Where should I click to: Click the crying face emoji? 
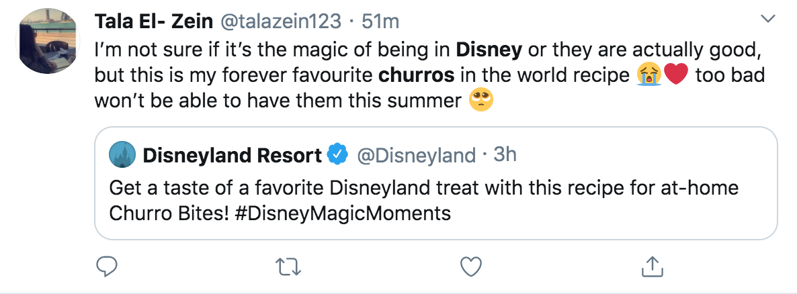point(648,75)
